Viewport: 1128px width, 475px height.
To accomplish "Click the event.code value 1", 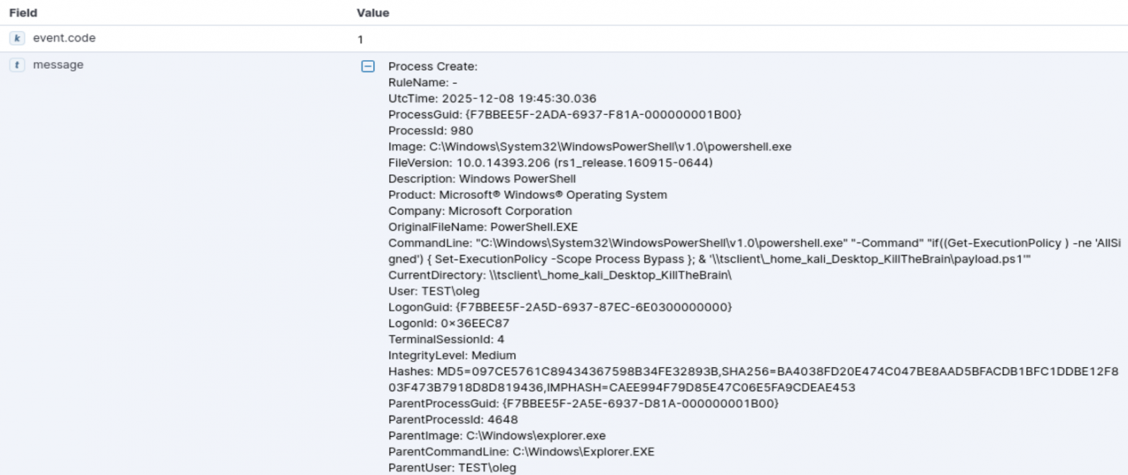I will [x=360, y=39].
